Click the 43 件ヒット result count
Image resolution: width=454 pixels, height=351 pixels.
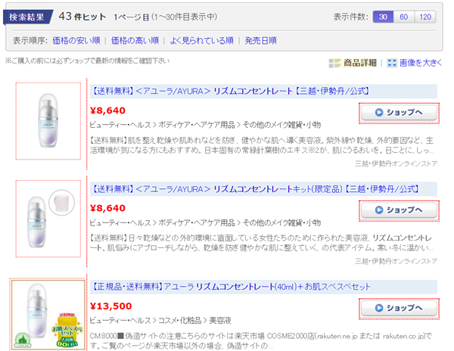tap(82, 17)
